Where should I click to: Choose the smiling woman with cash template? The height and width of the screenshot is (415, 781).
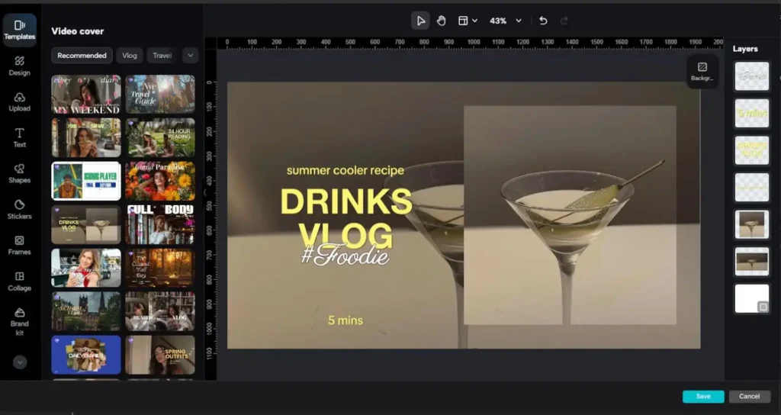86,268
